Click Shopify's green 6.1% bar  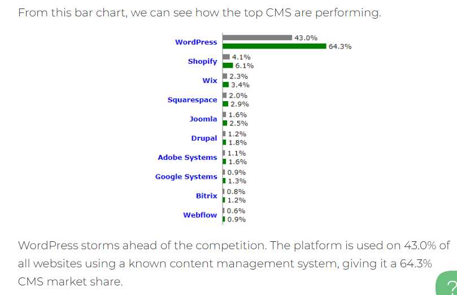(228, 66)
